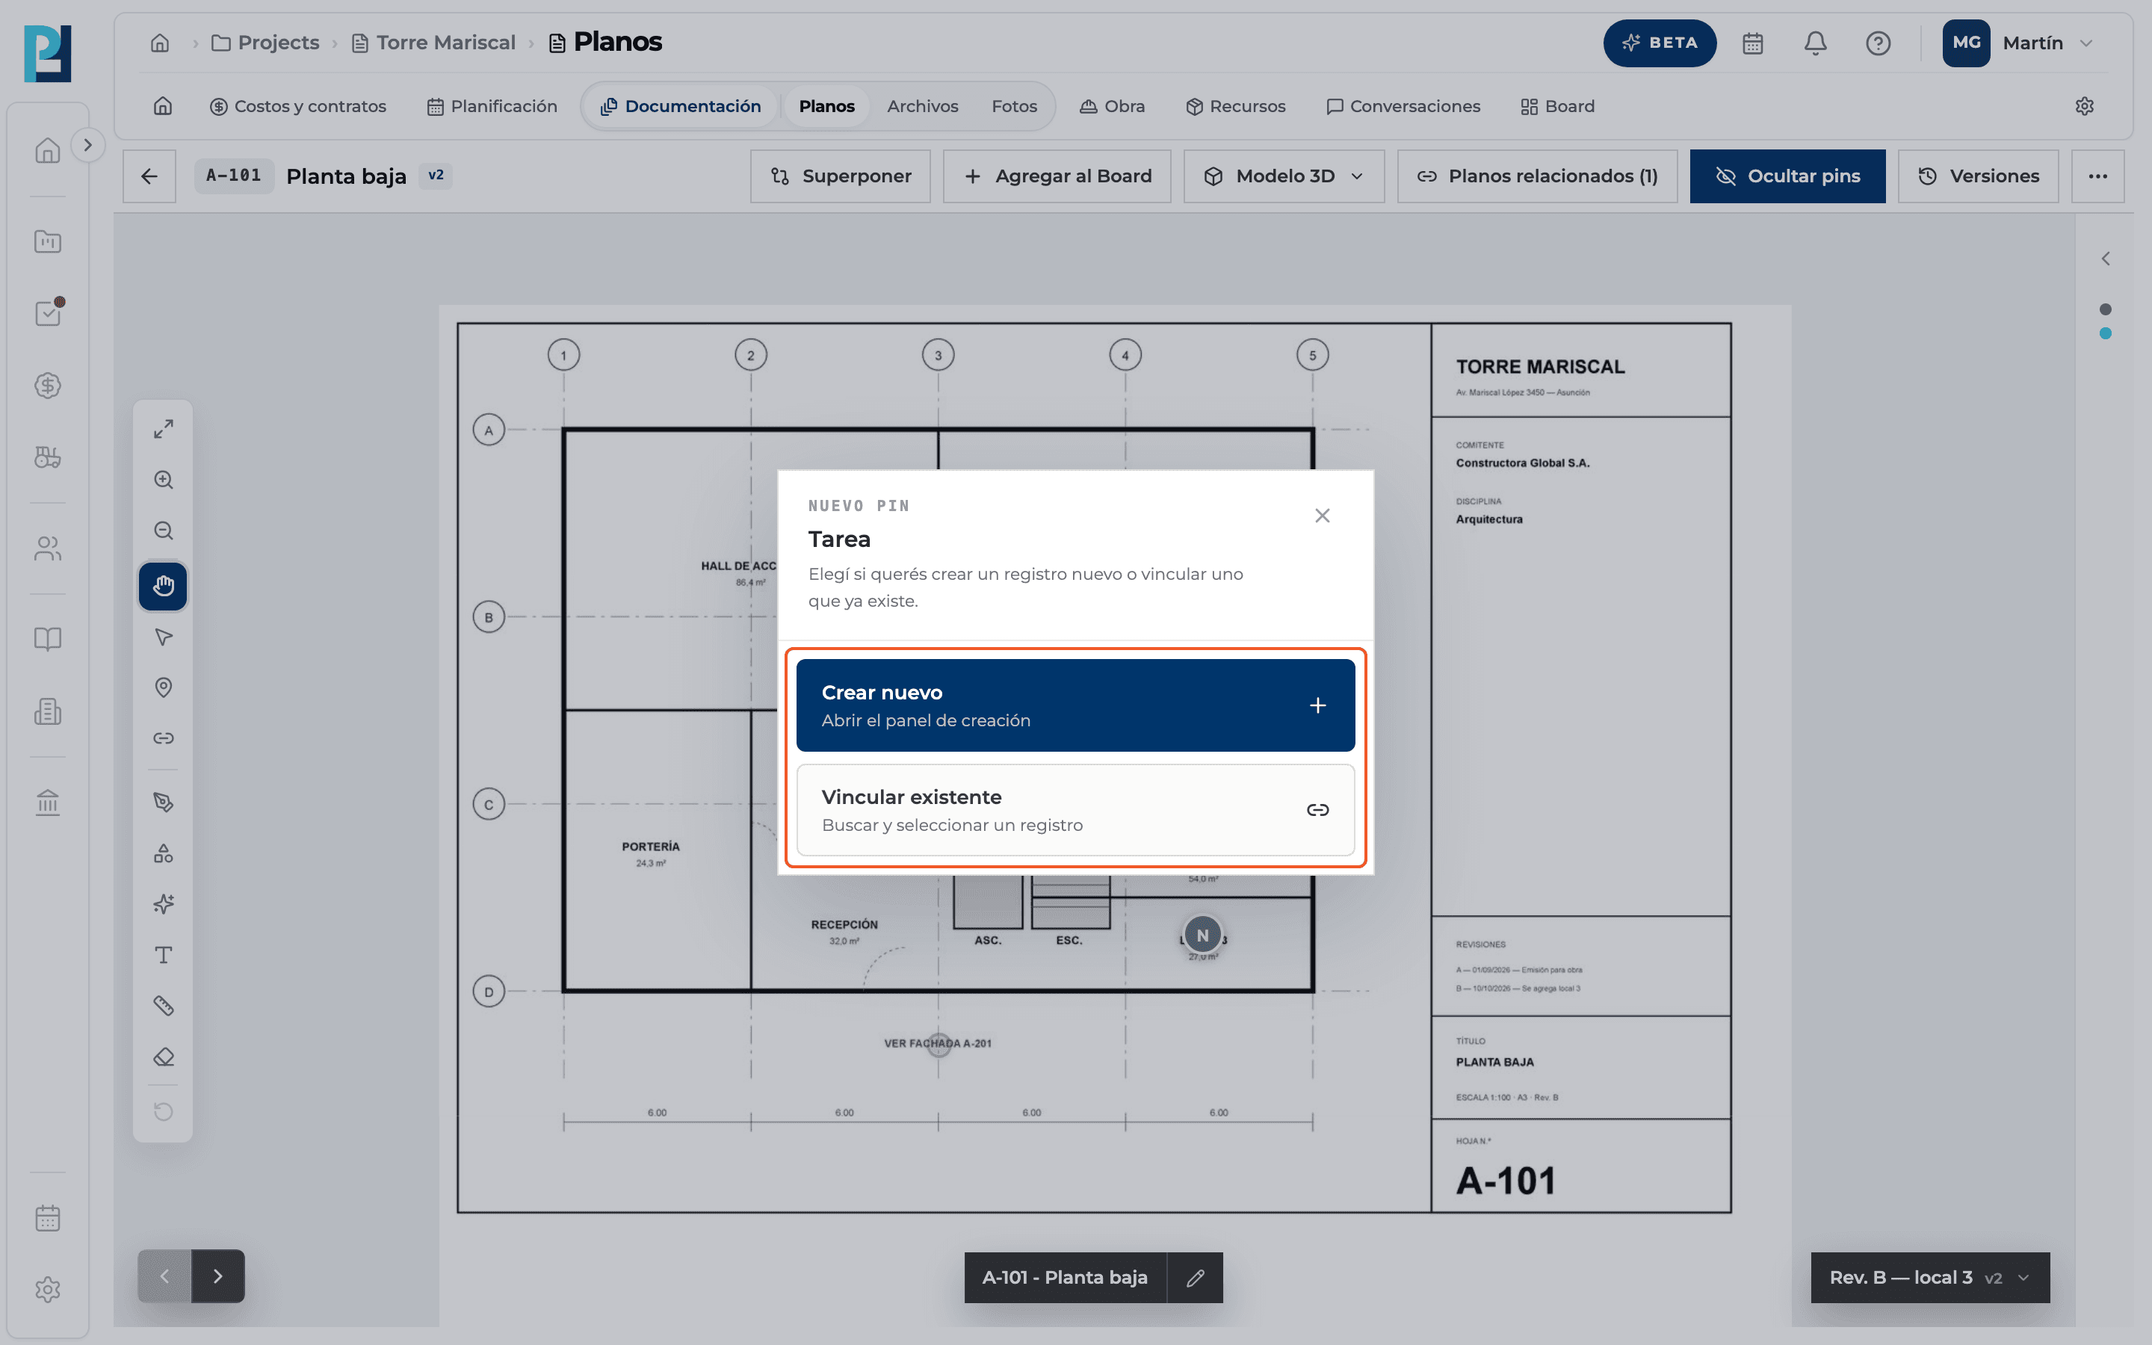This screenshot has width=2152, height=1345.
Task: Select the text T tool
Action: click(163, 956)
